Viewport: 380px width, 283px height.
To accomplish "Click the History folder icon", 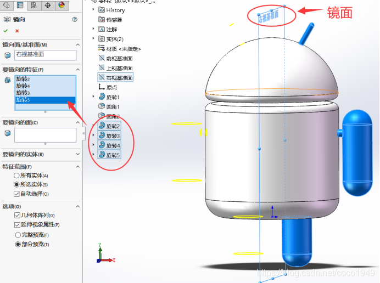I will pos(102,10).
